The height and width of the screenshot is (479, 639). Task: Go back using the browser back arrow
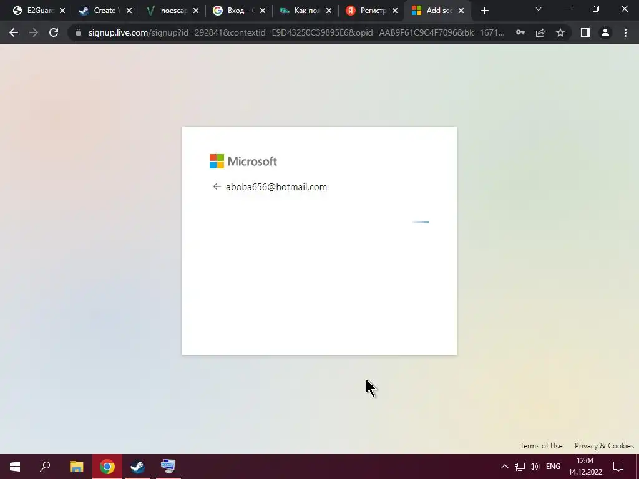tap(14, 32)
